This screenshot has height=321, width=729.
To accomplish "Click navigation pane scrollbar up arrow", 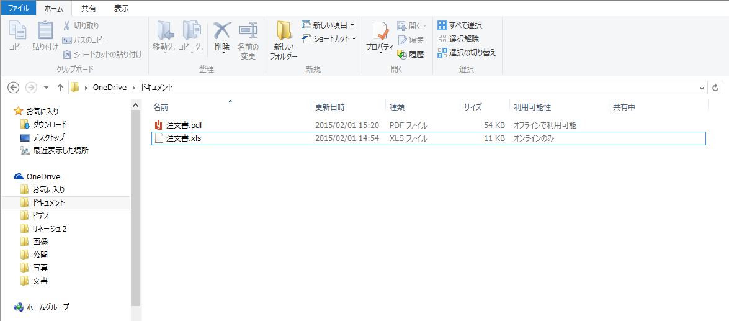I will 135,105.
